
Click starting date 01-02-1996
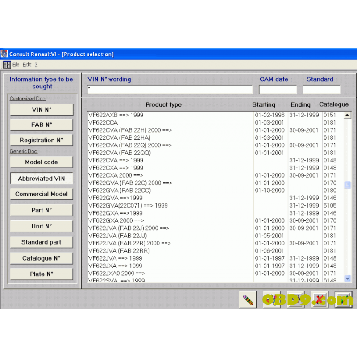coord(270,115)
